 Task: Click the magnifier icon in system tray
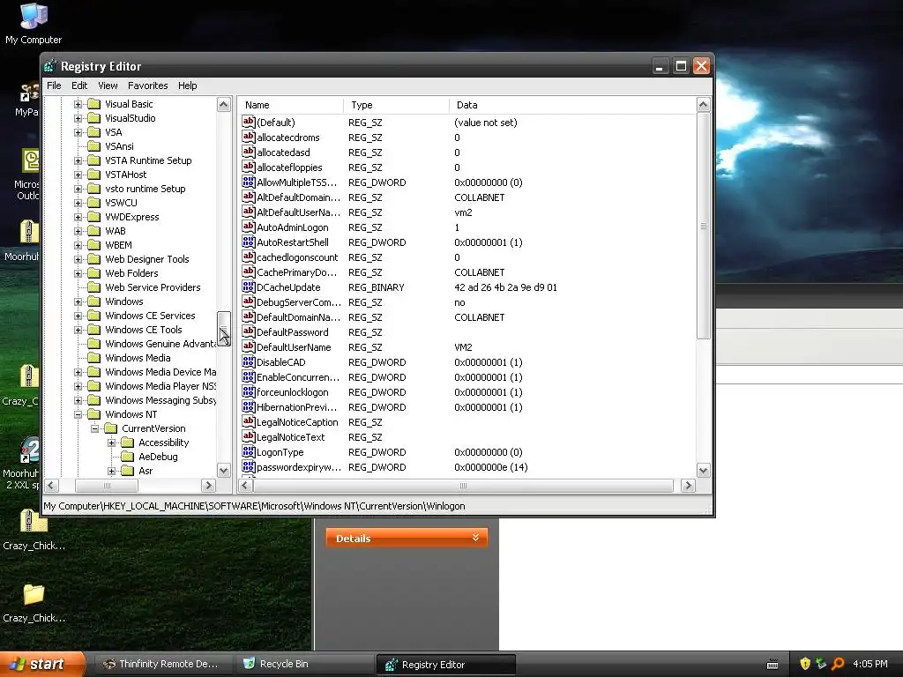[x=838, y=664]
